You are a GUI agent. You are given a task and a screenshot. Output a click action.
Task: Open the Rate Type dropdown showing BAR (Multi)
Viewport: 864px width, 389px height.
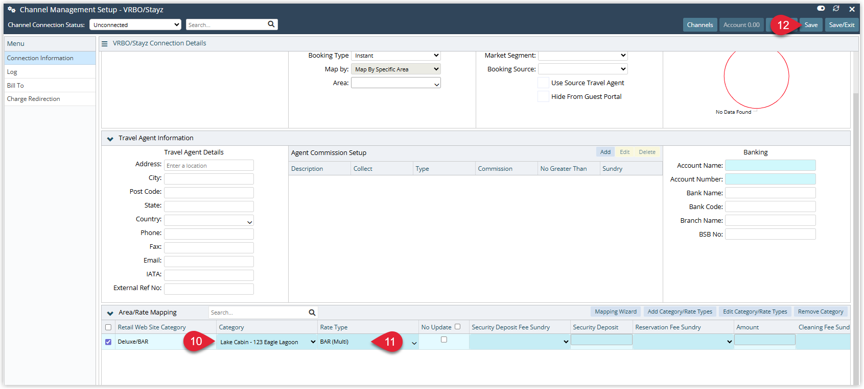(x=368, y=342)
